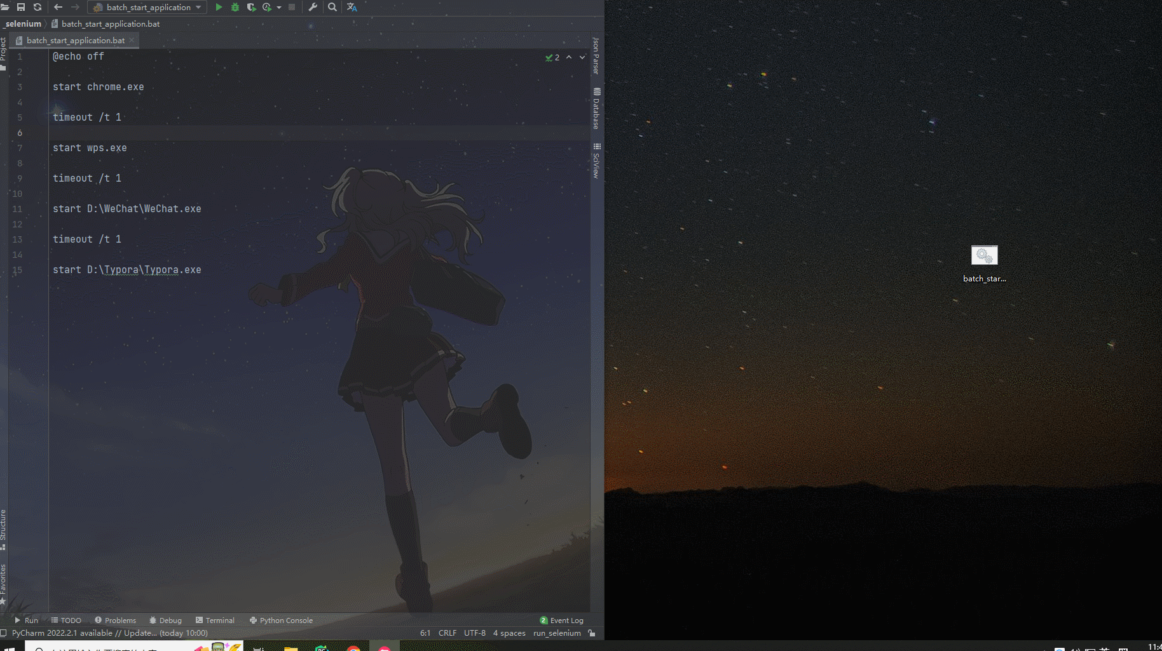Screen dimensions: 1162x651
Task: Open File Explorer from taskbar
Action: click(290, 647)
